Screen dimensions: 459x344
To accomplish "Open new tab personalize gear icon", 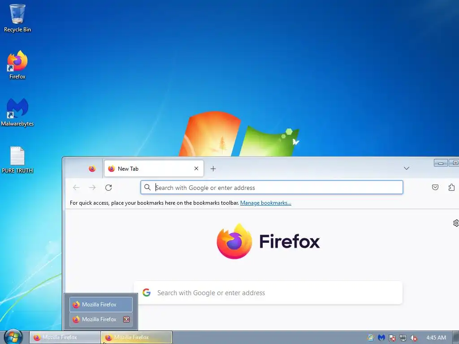I will click(x=456, y=223).
